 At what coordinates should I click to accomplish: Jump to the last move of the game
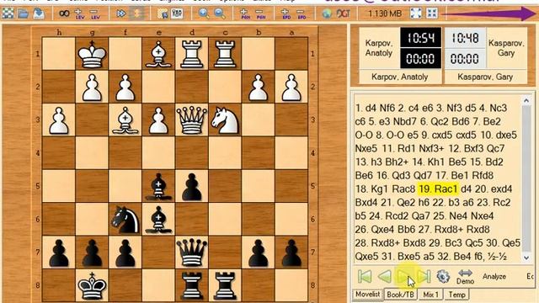[x=424, y=276]
